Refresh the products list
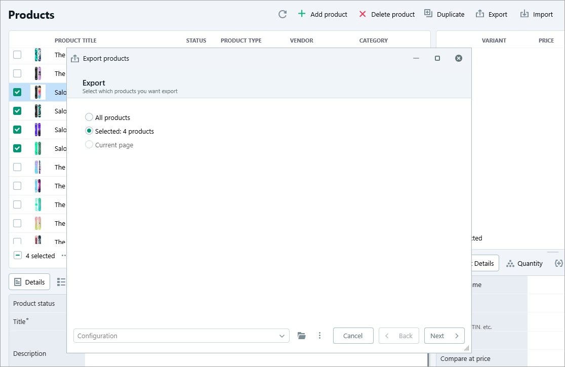Image resolution: width=565 pixels, height=367 pixels. (282, 14)
